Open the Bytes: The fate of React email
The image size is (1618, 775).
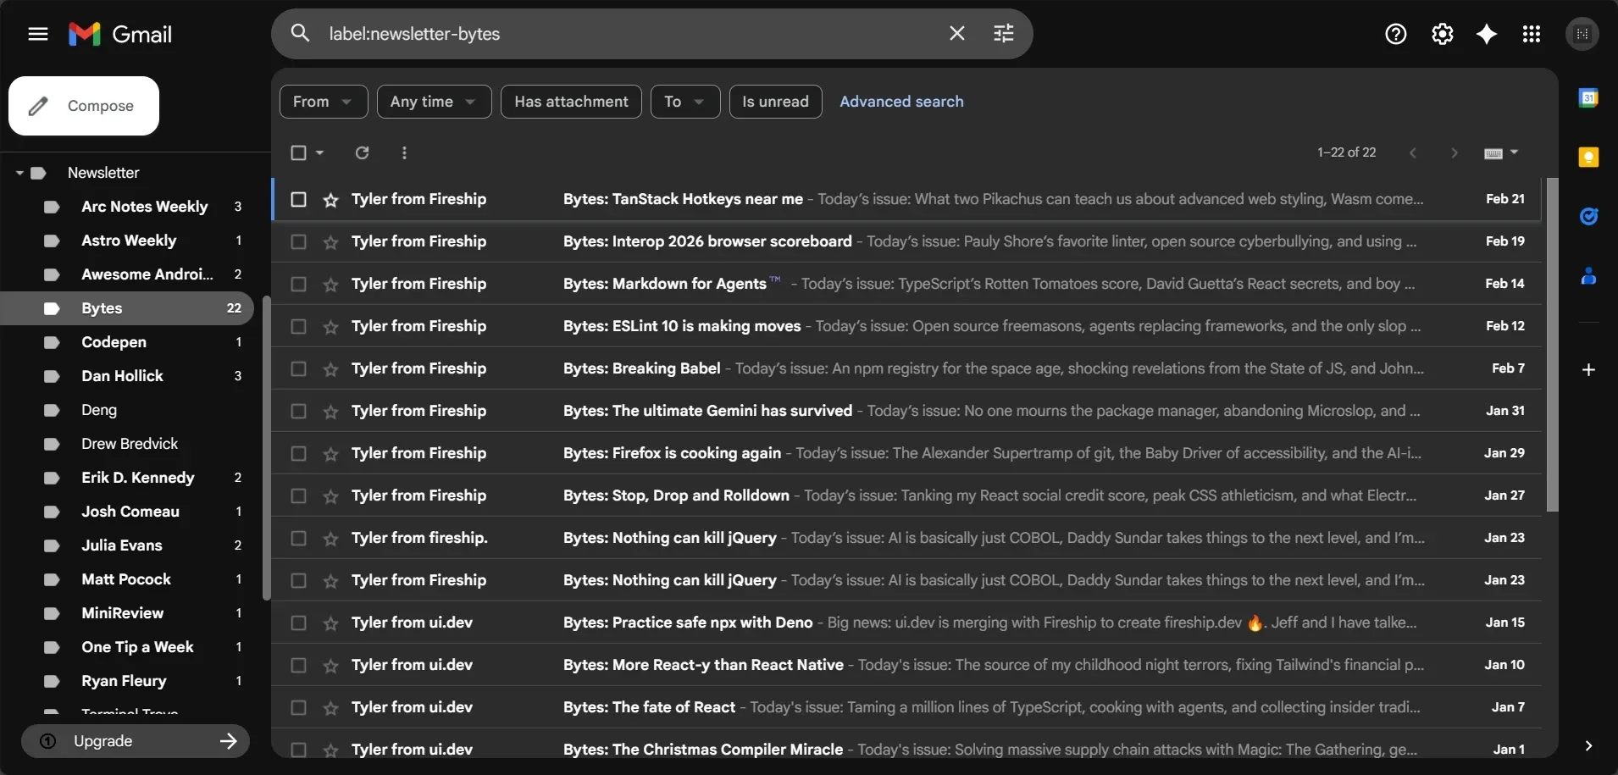(906, 707)
